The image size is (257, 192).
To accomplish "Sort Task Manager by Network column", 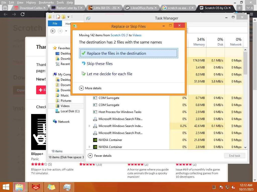I will coord(234,42).
